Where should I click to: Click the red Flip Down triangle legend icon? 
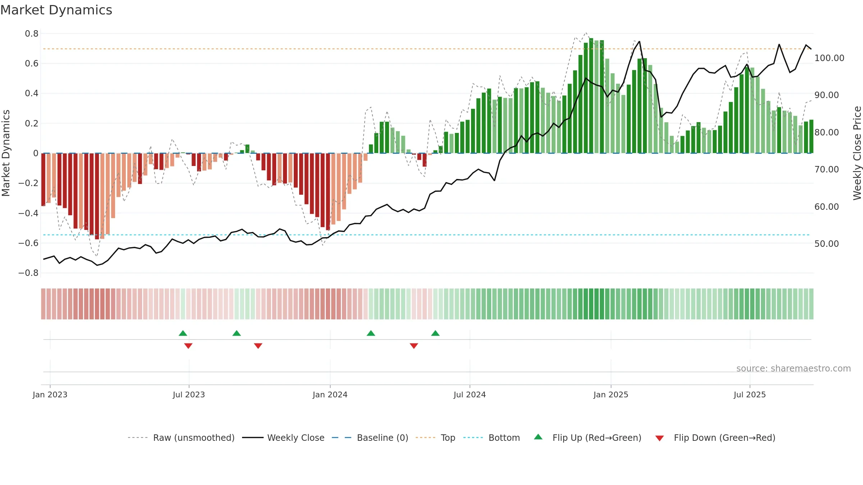[x=659, y=438]
